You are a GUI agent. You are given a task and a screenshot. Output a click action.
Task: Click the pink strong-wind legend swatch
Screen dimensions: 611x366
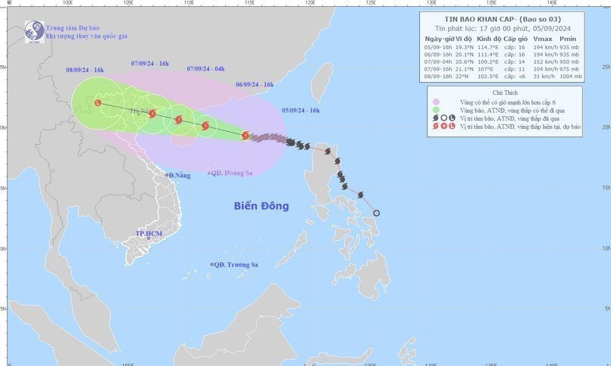point(435,102)
